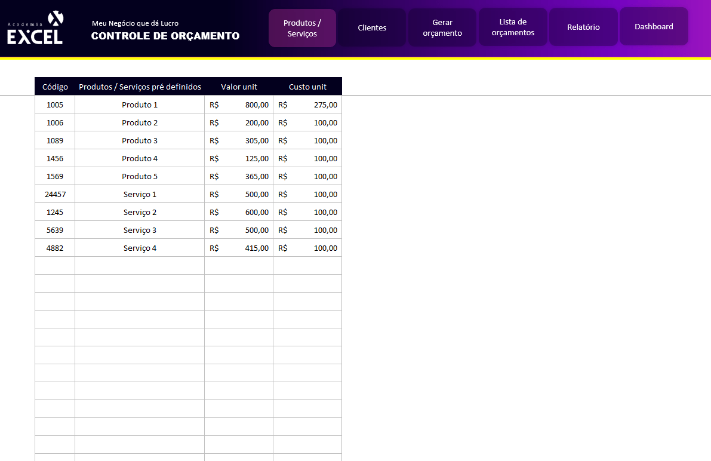
Task: Click the Serviço 2 name cell
Action: [x=140, y=213]
